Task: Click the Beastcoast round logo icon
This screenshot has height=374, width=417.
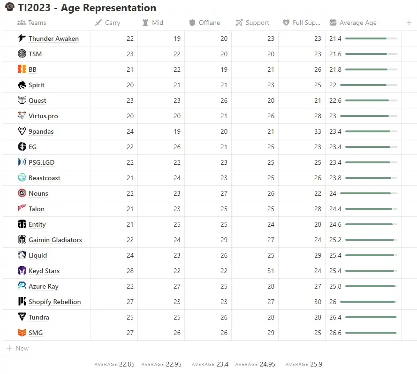Action: point(22,178)
